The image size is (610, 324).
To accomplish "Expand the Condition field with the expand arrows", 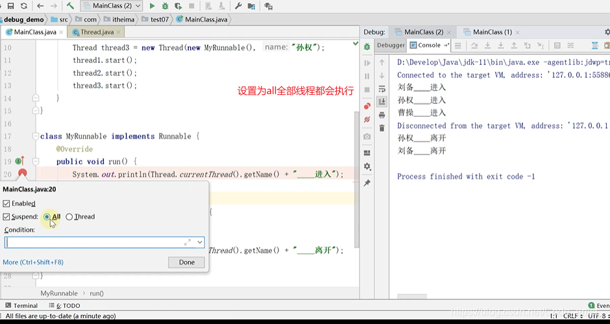I will [x=188, y=242].
